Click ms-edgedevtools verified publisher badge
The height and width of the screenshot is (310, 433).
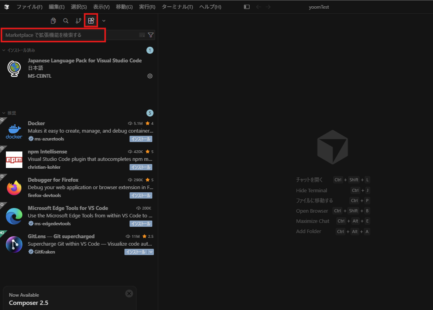(31, 224)
